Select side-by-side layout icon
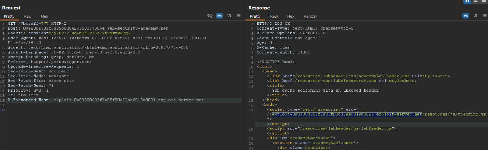 [467, 1]
